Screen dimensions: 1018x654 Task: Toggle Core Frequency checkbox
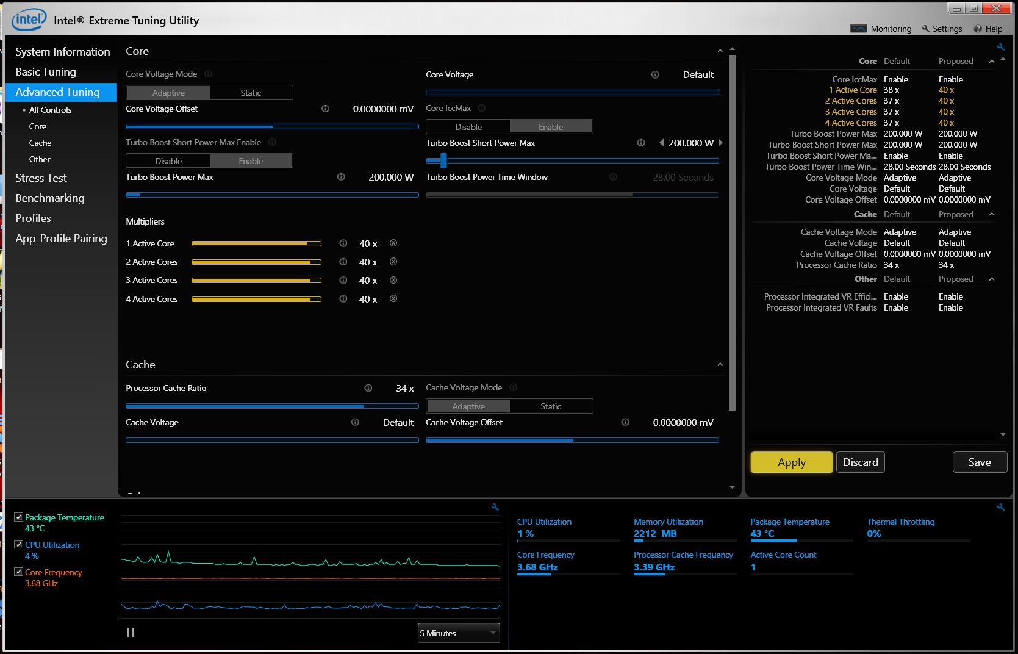[x=19, y=572]
